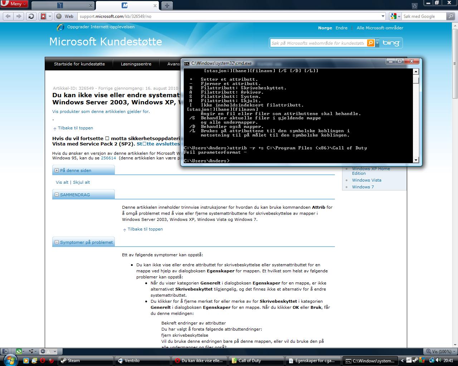Image resolution: width=458 pixels, height=366 pixels.
Task: Switch to Ventrilo taskbar button
Action: coord(142,361)
